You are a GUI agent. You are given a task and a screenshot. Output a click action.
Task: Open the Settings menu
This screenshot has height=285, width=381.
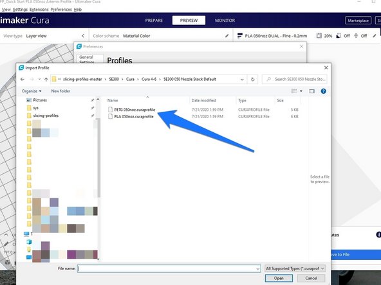[20, 10]
